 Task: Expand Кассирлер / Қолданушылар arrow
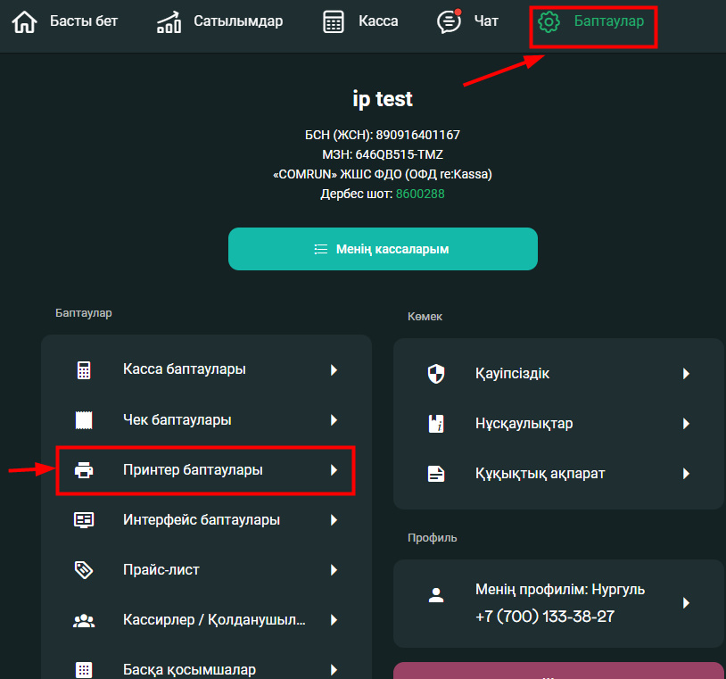point(334,620)
